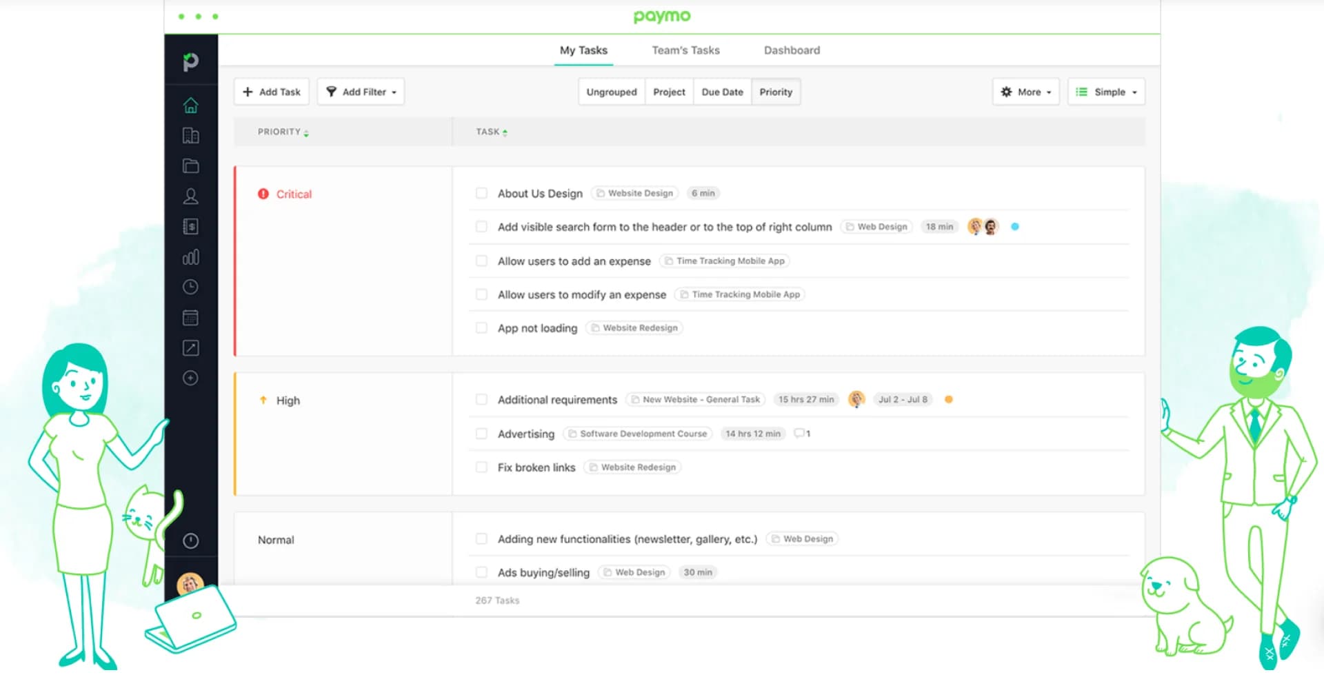Open the Home icon in sidebar
Screen dimensions: 1324x697
[x=190, y=105]
